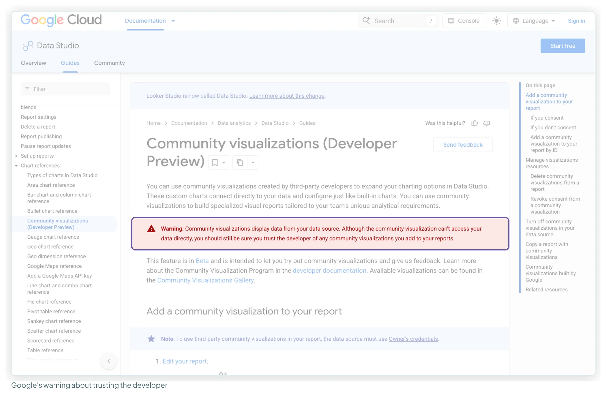Click the thumbs down not helpful icon
The height and width of the screenshot is (396, 606).
tap(487, 123)
